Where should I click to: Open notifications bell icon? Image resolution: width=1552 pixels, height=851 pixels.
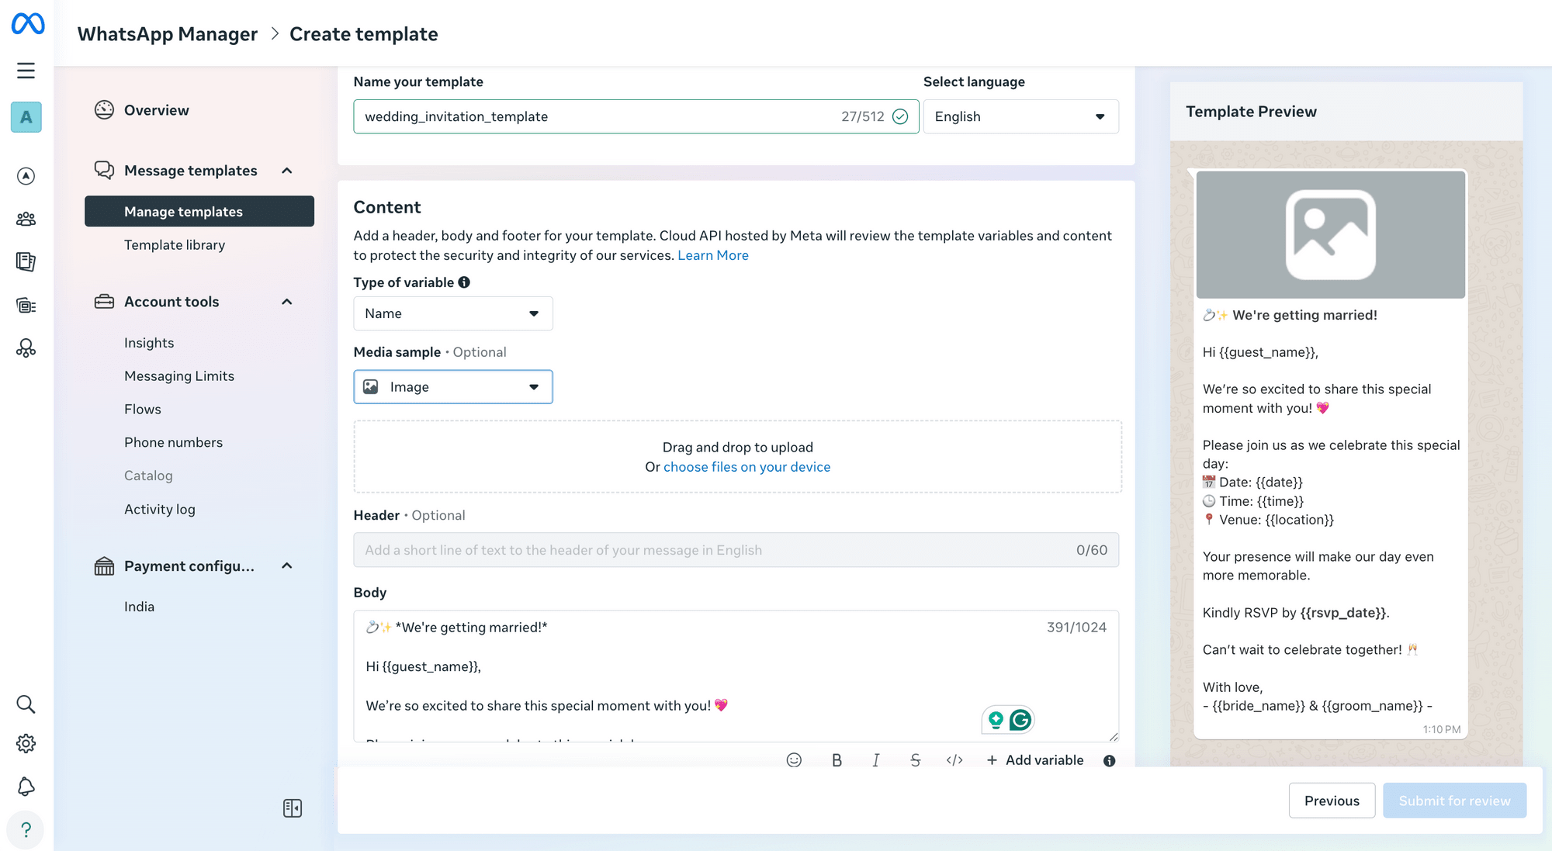(x=26, y=787)
